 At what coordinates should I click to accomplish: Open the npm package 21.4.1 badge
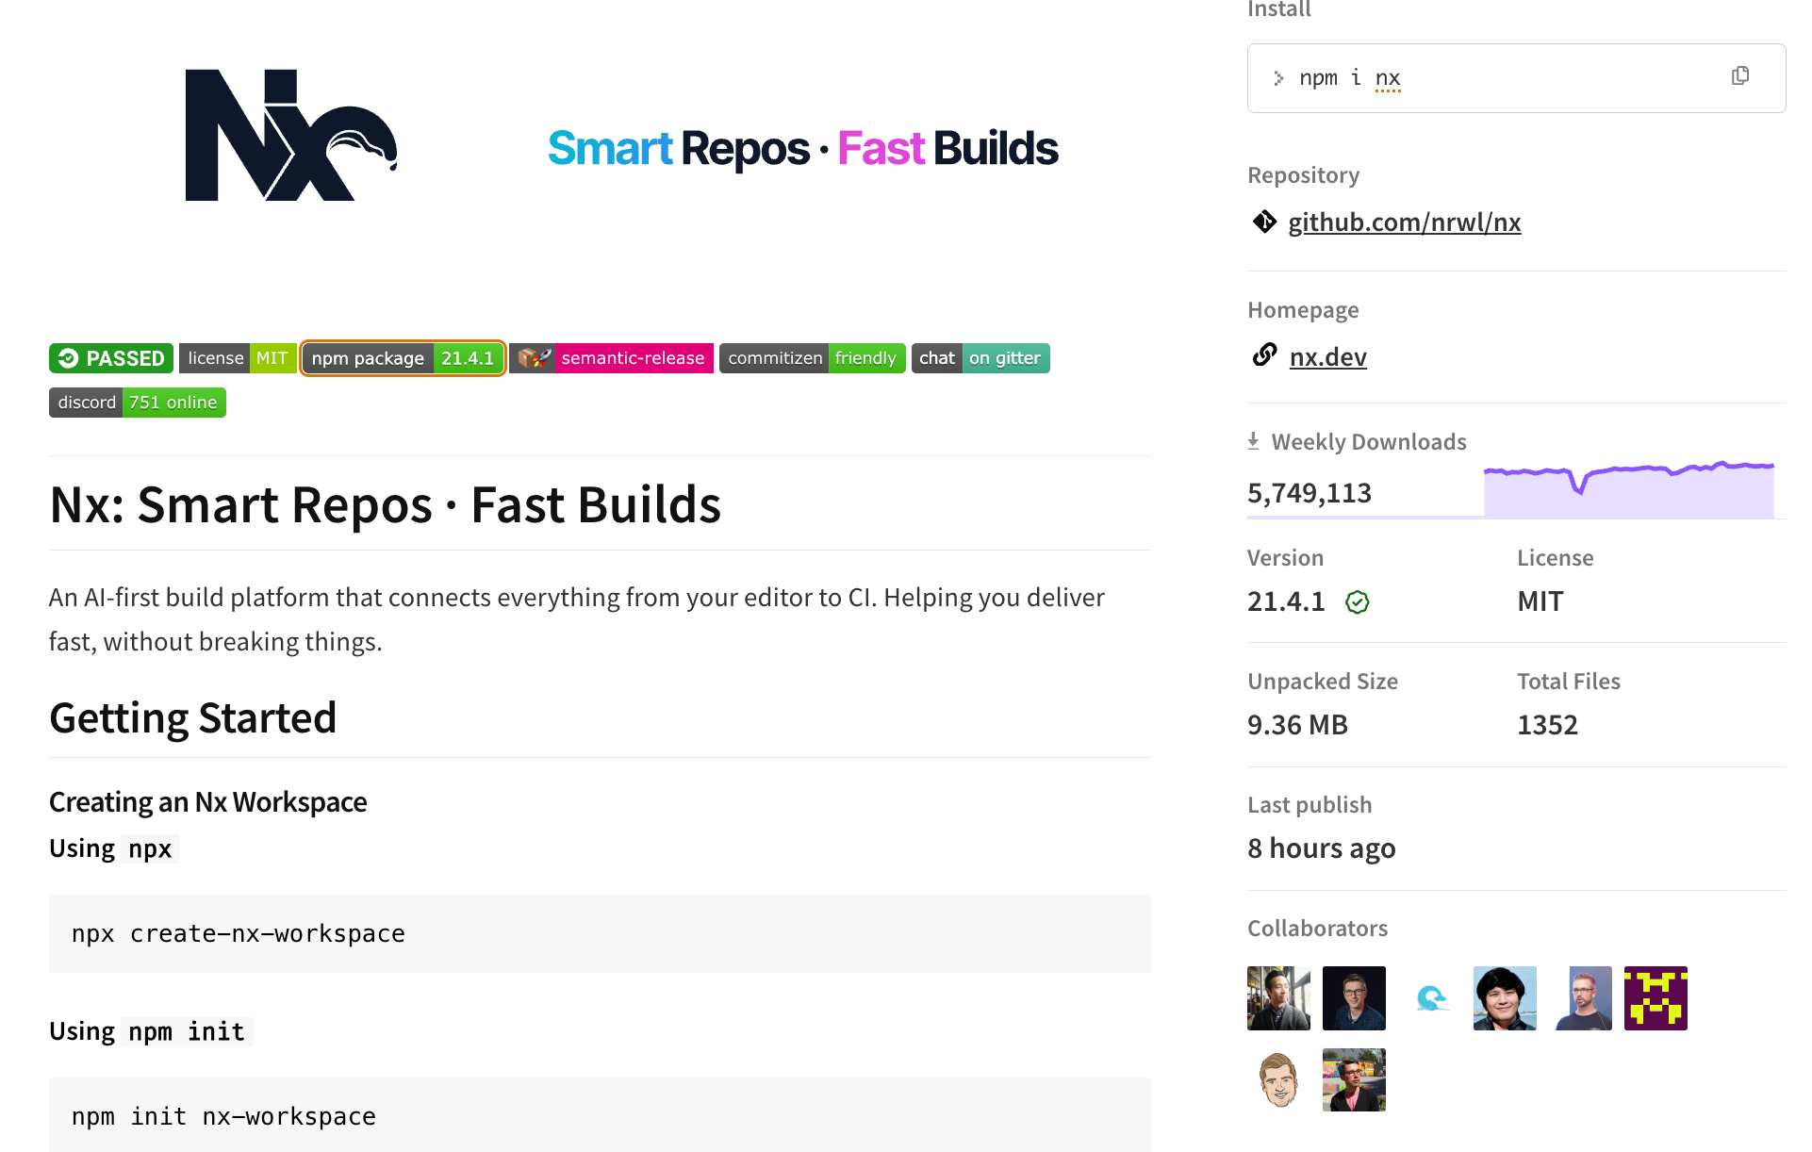403,358
